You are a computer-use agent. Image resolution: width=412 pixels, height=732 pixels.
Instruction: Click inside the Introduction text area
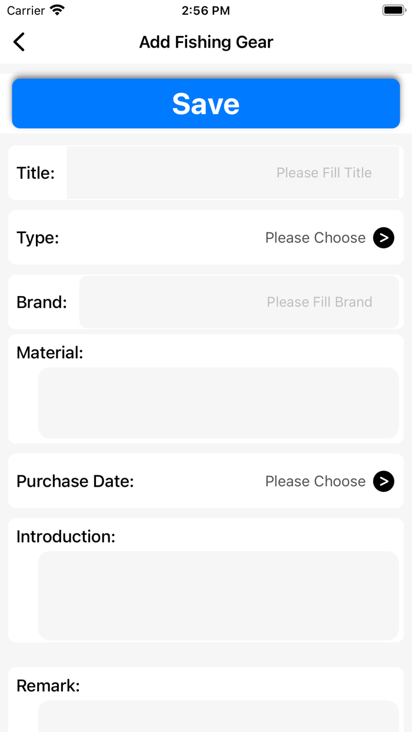218,595
